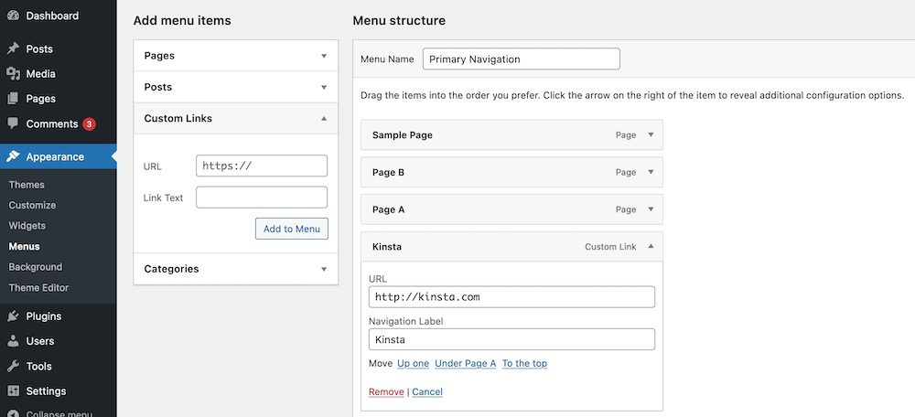Click the Media library icon
This screenshot has height=417, width=915.
tap(13, 74)
